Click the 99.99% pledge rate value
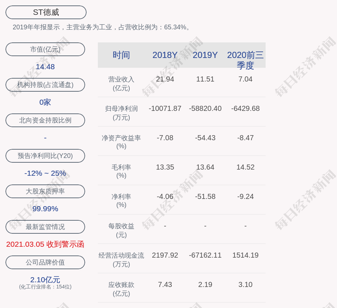337x308 pixels. tap(45, 209)
